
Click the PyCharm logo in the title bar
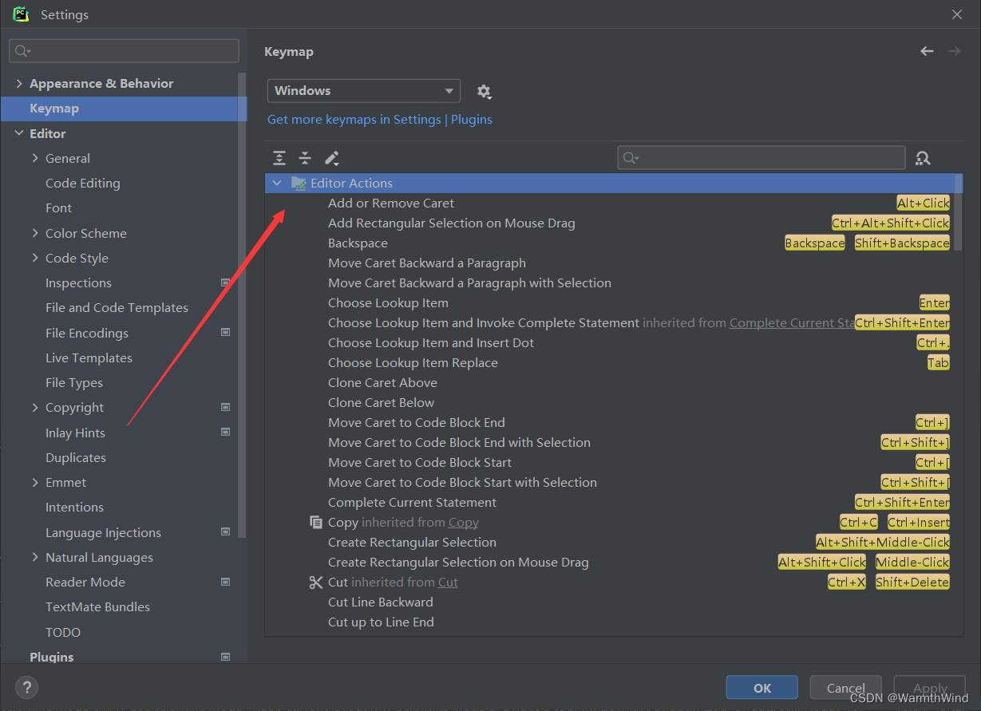pos(21,14)
